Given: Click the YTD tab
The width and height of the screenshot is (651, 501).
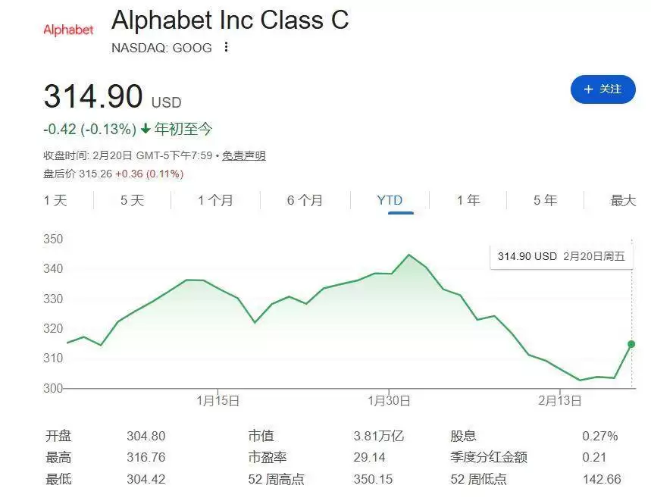Looking at the screenshot, I should click(x=390, y=200).
